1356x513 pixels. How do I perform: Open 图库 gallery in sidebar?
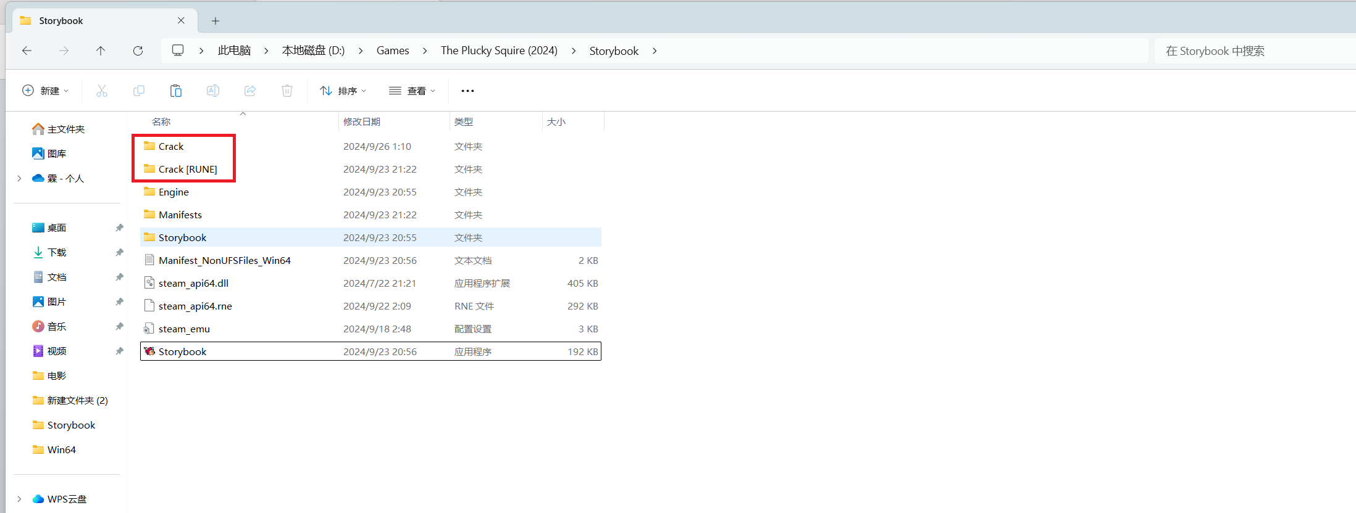(x=49, y=154)
